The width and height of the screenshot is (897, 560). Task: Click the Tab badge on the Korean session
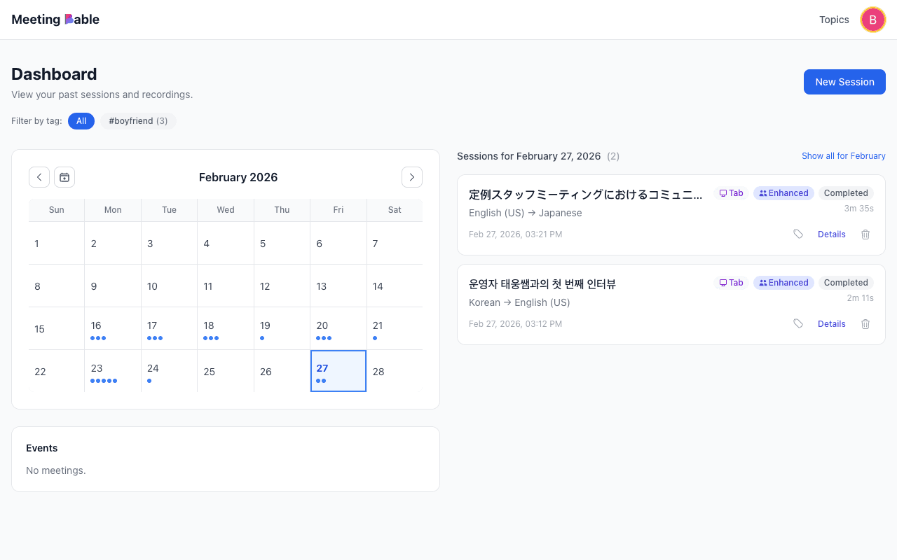point(731,282)
